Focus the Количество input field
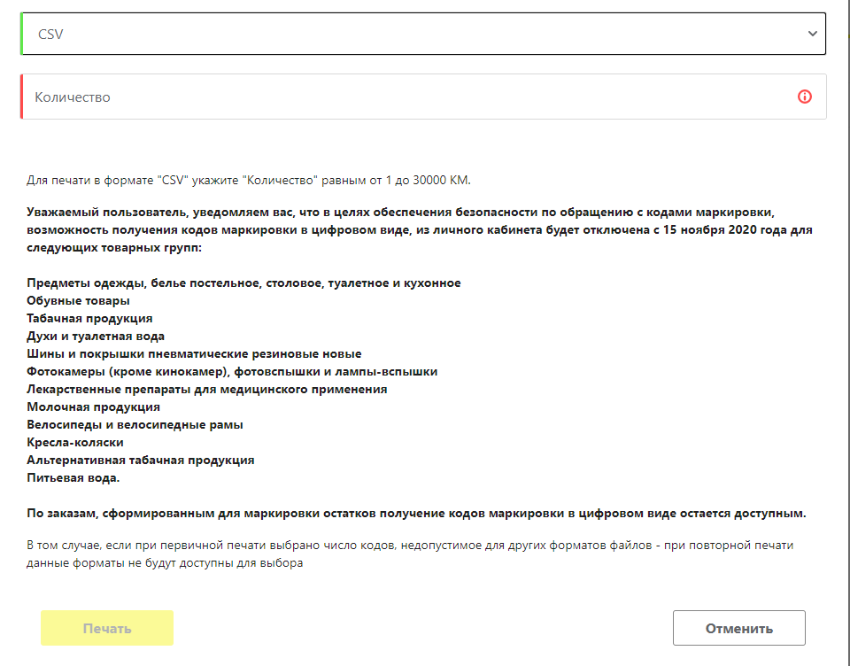850x666 pixels. 423,97
